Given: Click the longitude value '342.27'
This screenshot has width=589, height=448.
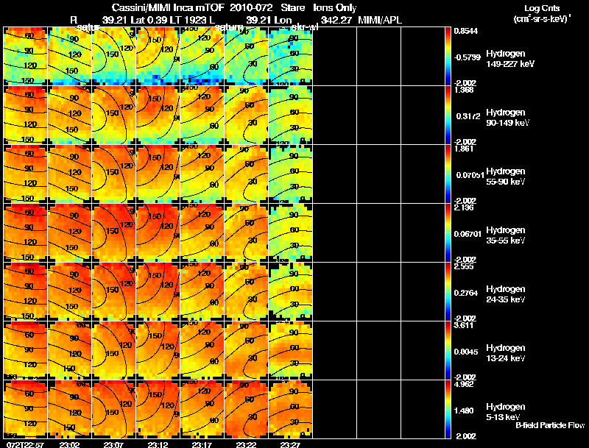Looking at the screenshot, I should click(336, 21).
